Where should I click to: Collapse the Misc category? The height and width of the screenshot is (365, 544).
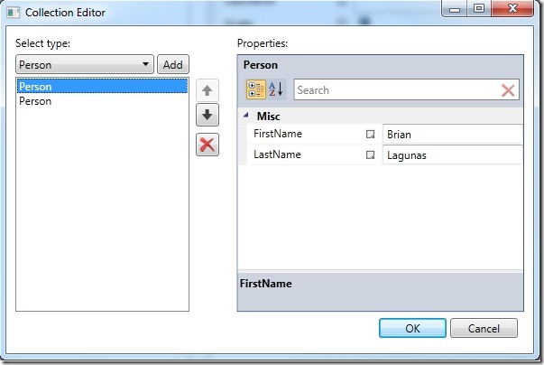(246, 115)
